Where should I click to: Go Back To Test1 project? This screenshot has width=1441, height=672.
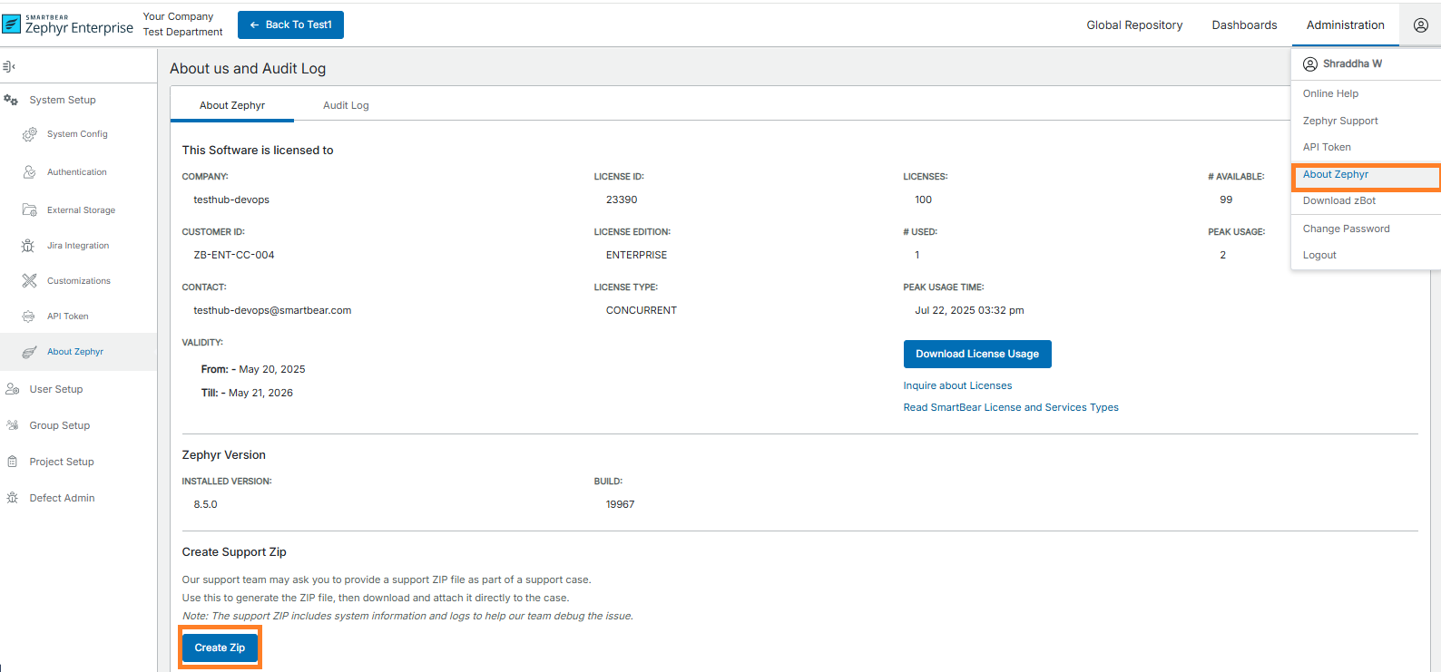[290, 24]
